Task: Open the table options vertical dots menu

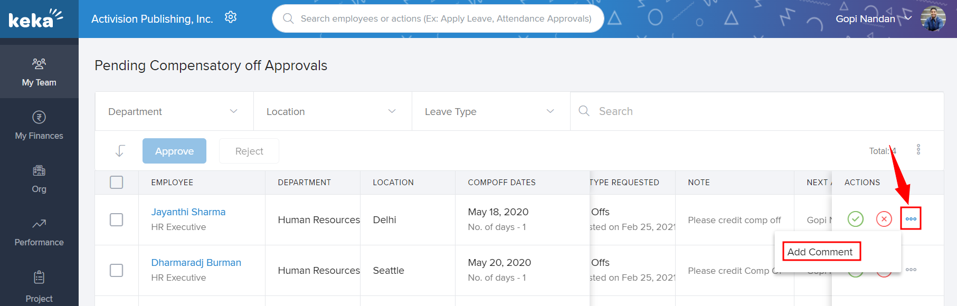Action: pyautogui.click(x=918, y=150)
